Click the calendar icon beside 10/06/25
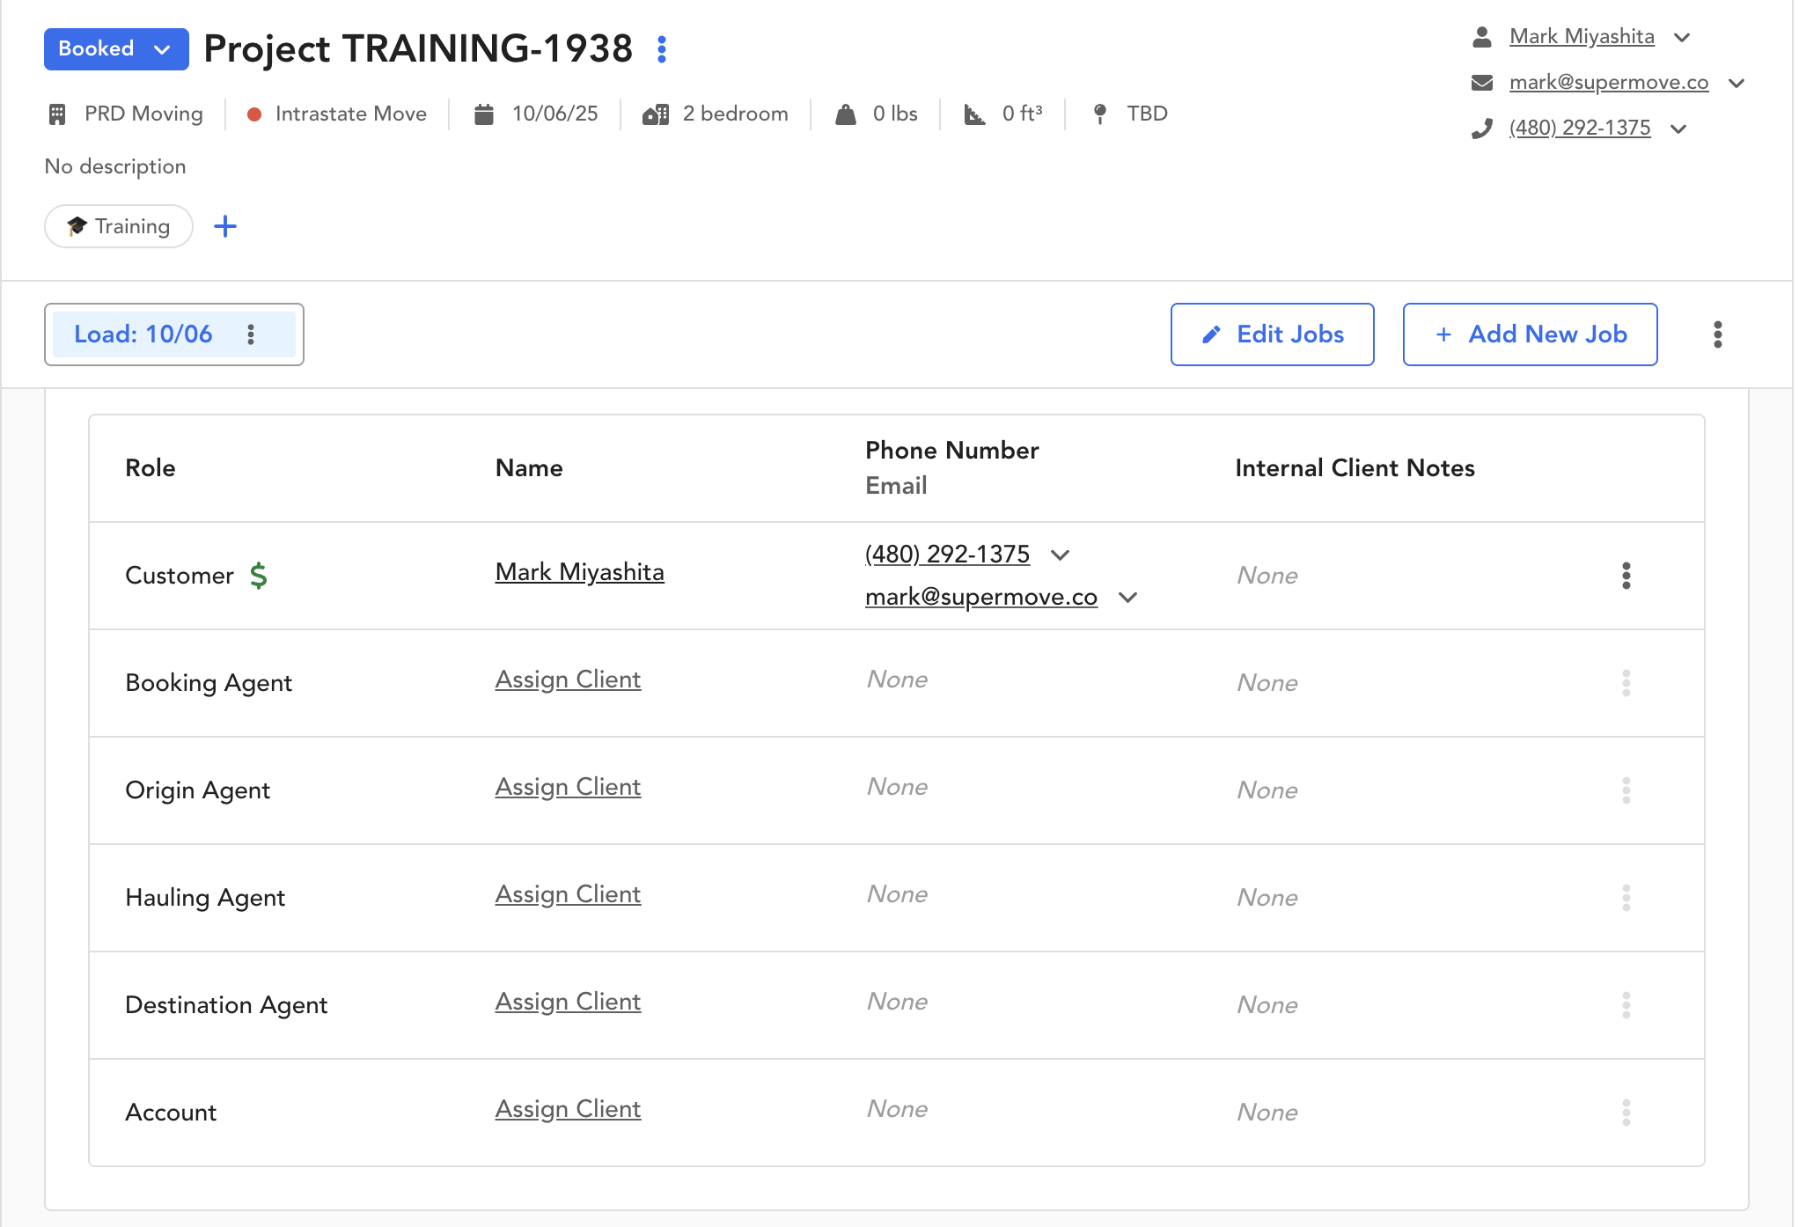 coord(484,114)
